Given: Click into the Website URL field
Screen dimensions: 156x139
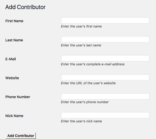Looking at the screenshot, I should click(105, 77).
